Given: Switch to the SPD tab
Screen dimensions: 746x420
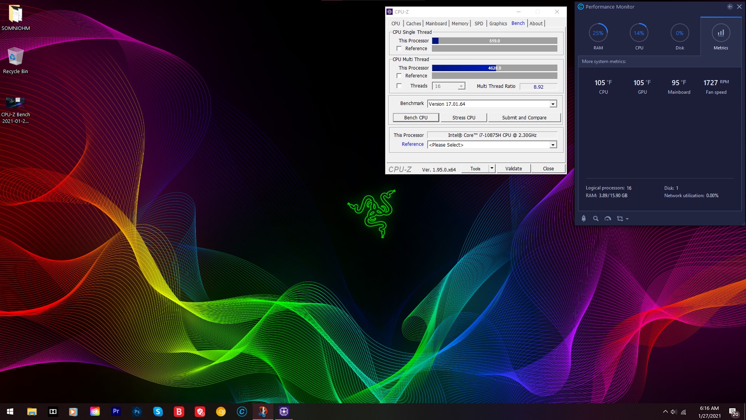Looking at the screenshot, I should [x=479, y=23].
